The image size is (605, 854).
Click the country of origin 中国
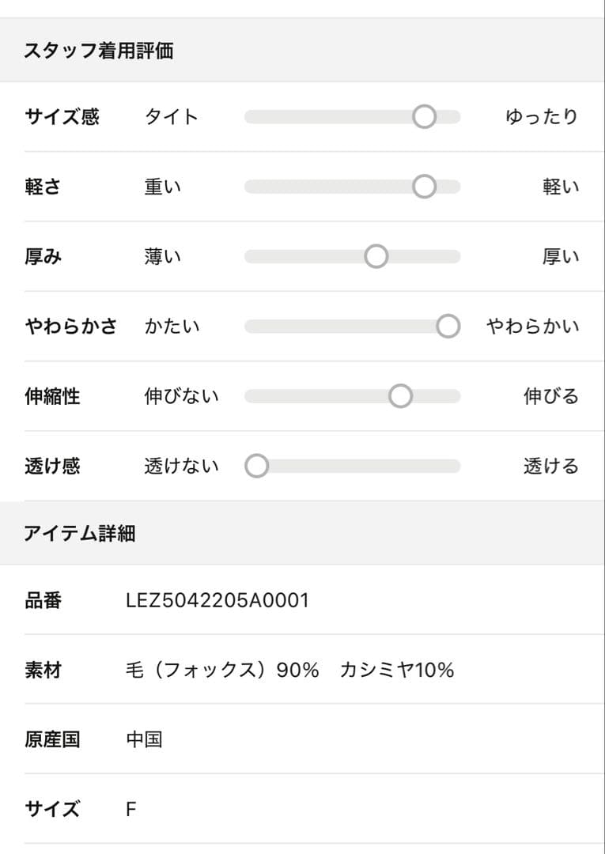[144, 740]
